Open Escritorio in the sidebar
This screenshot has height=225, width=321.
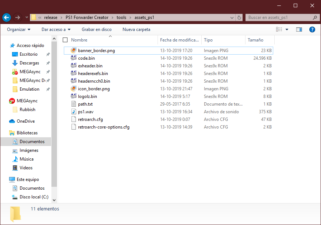point(28,54)
